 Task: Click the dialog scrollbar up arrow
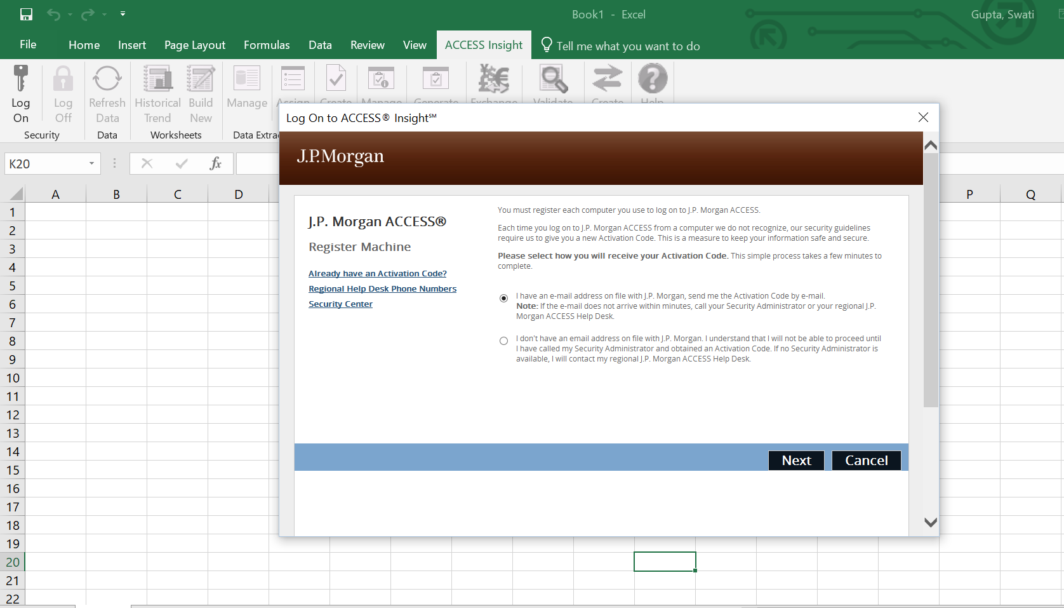(x=931, y=145)
